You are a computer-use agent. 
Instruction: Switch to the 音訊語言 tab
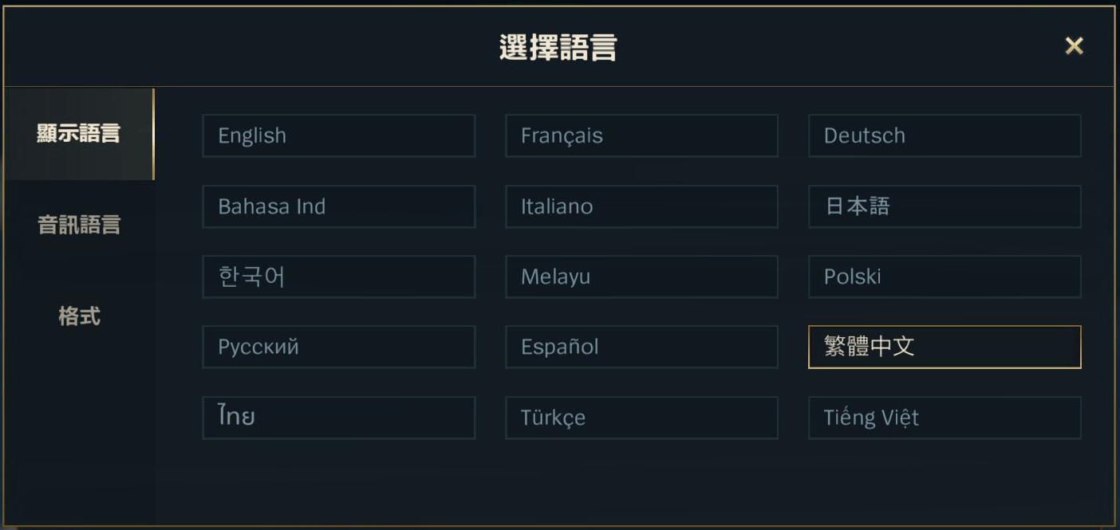[77, 225]
